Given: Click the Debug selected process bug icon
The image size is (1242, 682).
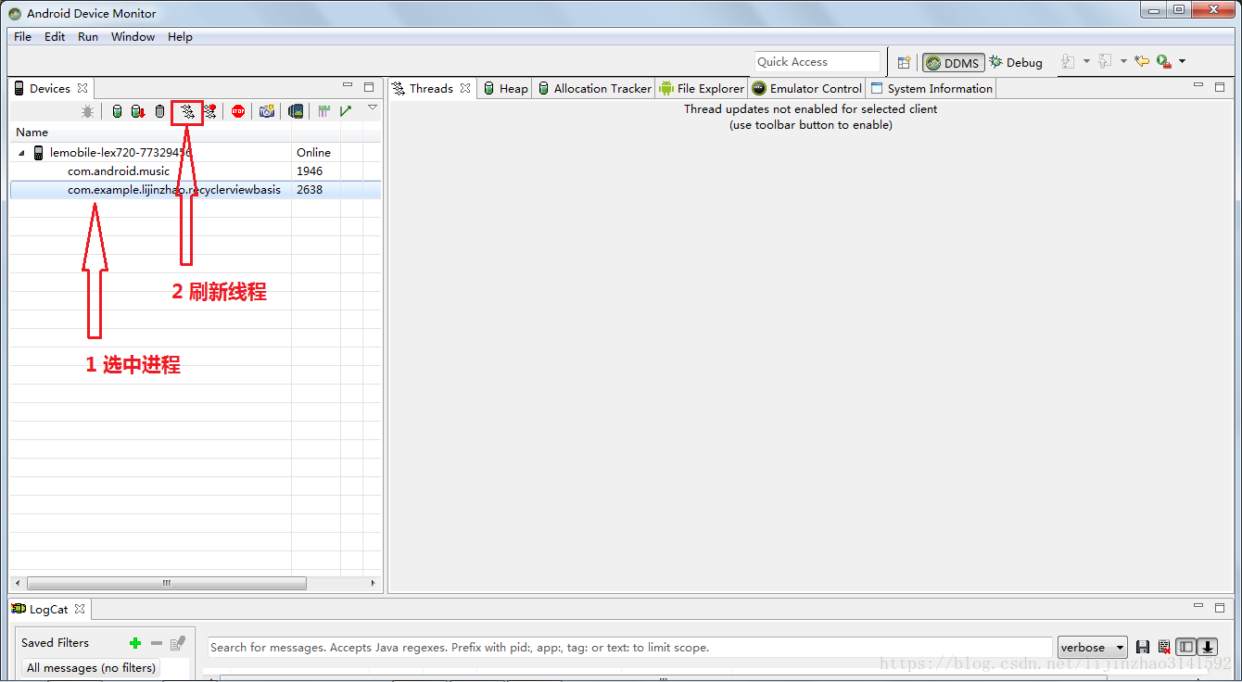Looking at the screenshot, I should click(x=87, y=111).
